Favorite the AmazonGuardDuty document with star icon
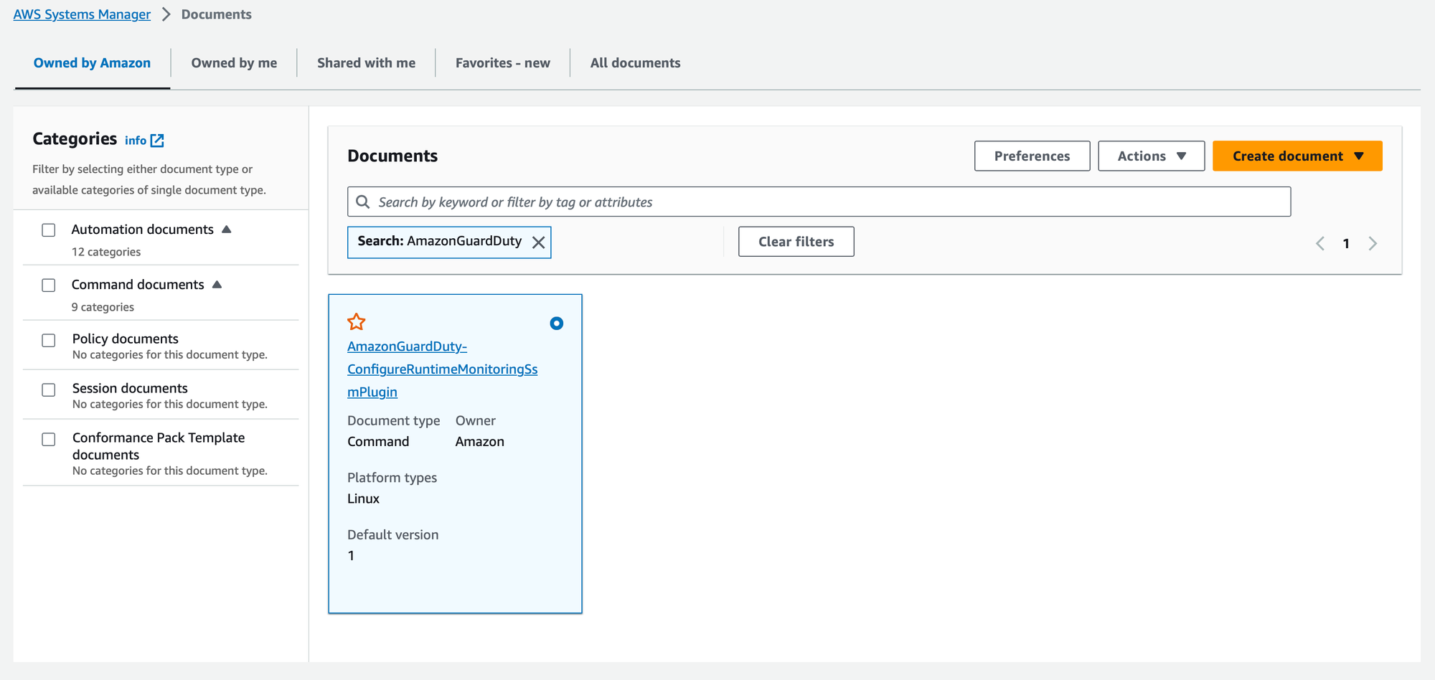Screen dimensions: 1435x680 [x=357, y=322]
